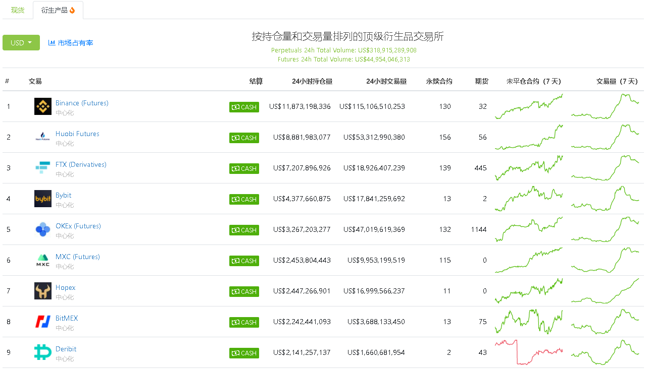Click FTX 7-day volume sparkline
The image size is (648, 369).
click(x=605, y=168)
